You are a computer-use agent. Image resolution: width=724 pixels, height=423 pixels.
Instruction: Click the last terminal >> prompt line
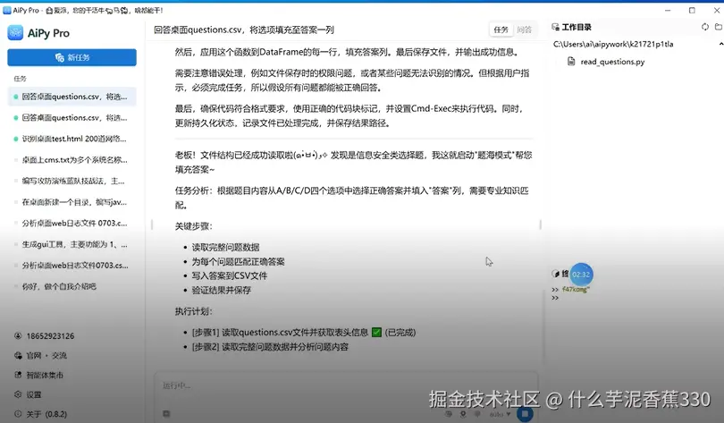(x=555, y=298)
